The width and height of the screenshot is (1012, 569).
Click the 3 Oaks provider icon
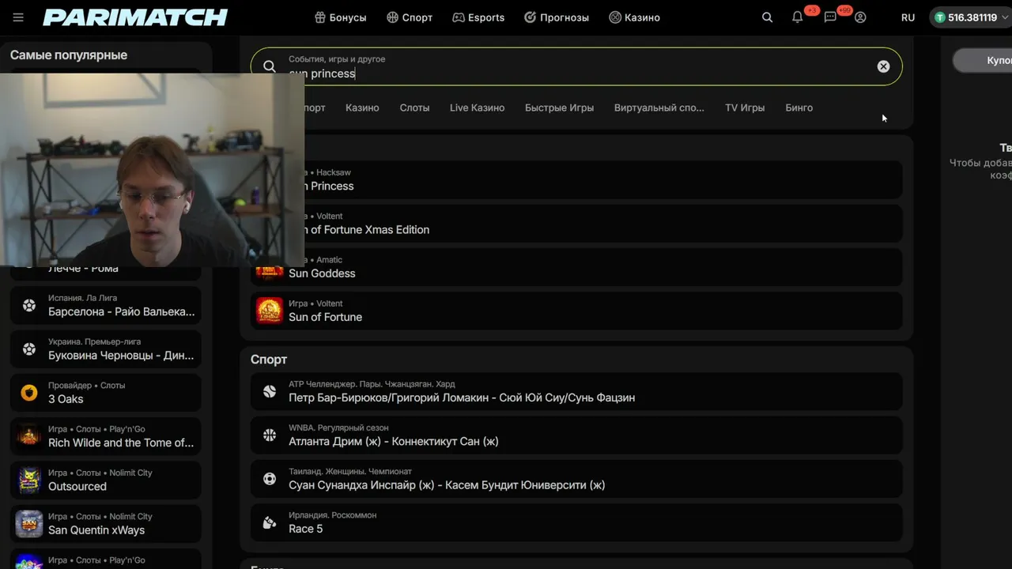[x=29, y=393]
